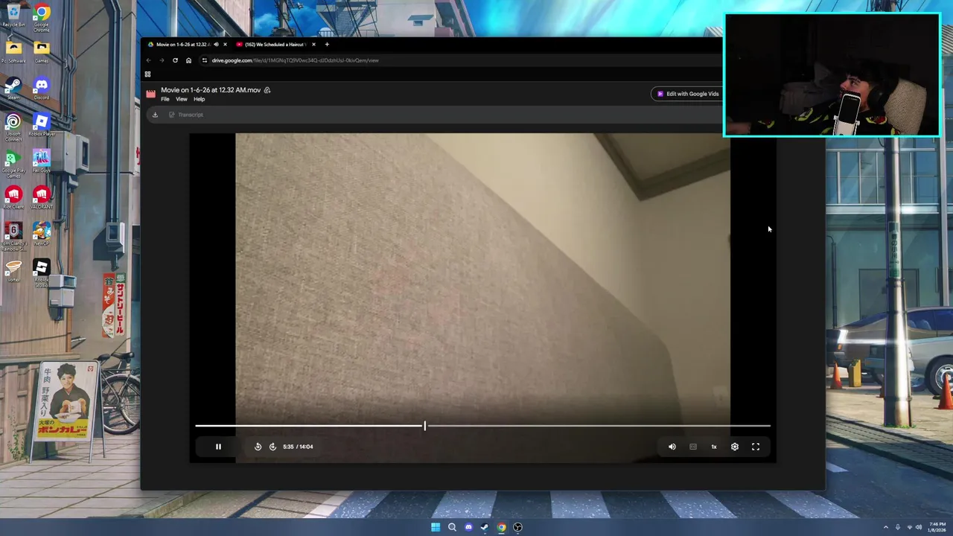Open taskbar Search
953x536 pixels.
click(452, 527)
